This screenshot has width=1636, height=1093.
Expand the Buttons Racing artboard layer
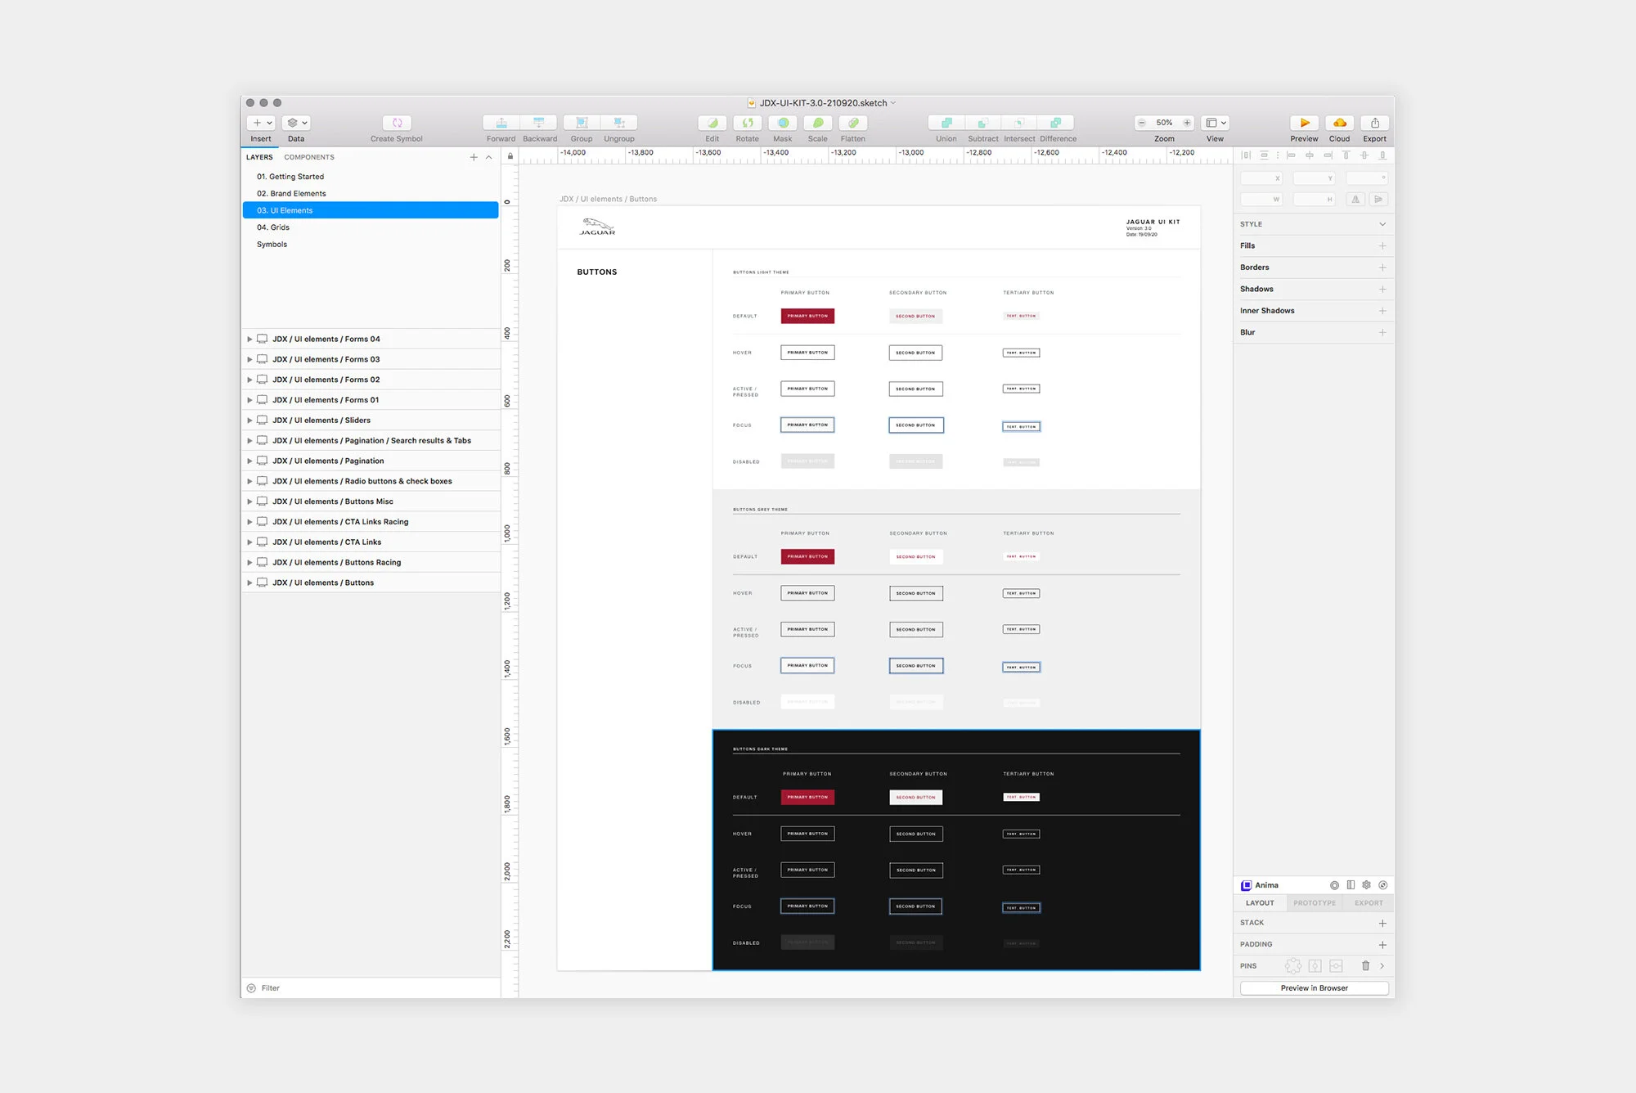[249, 563]
